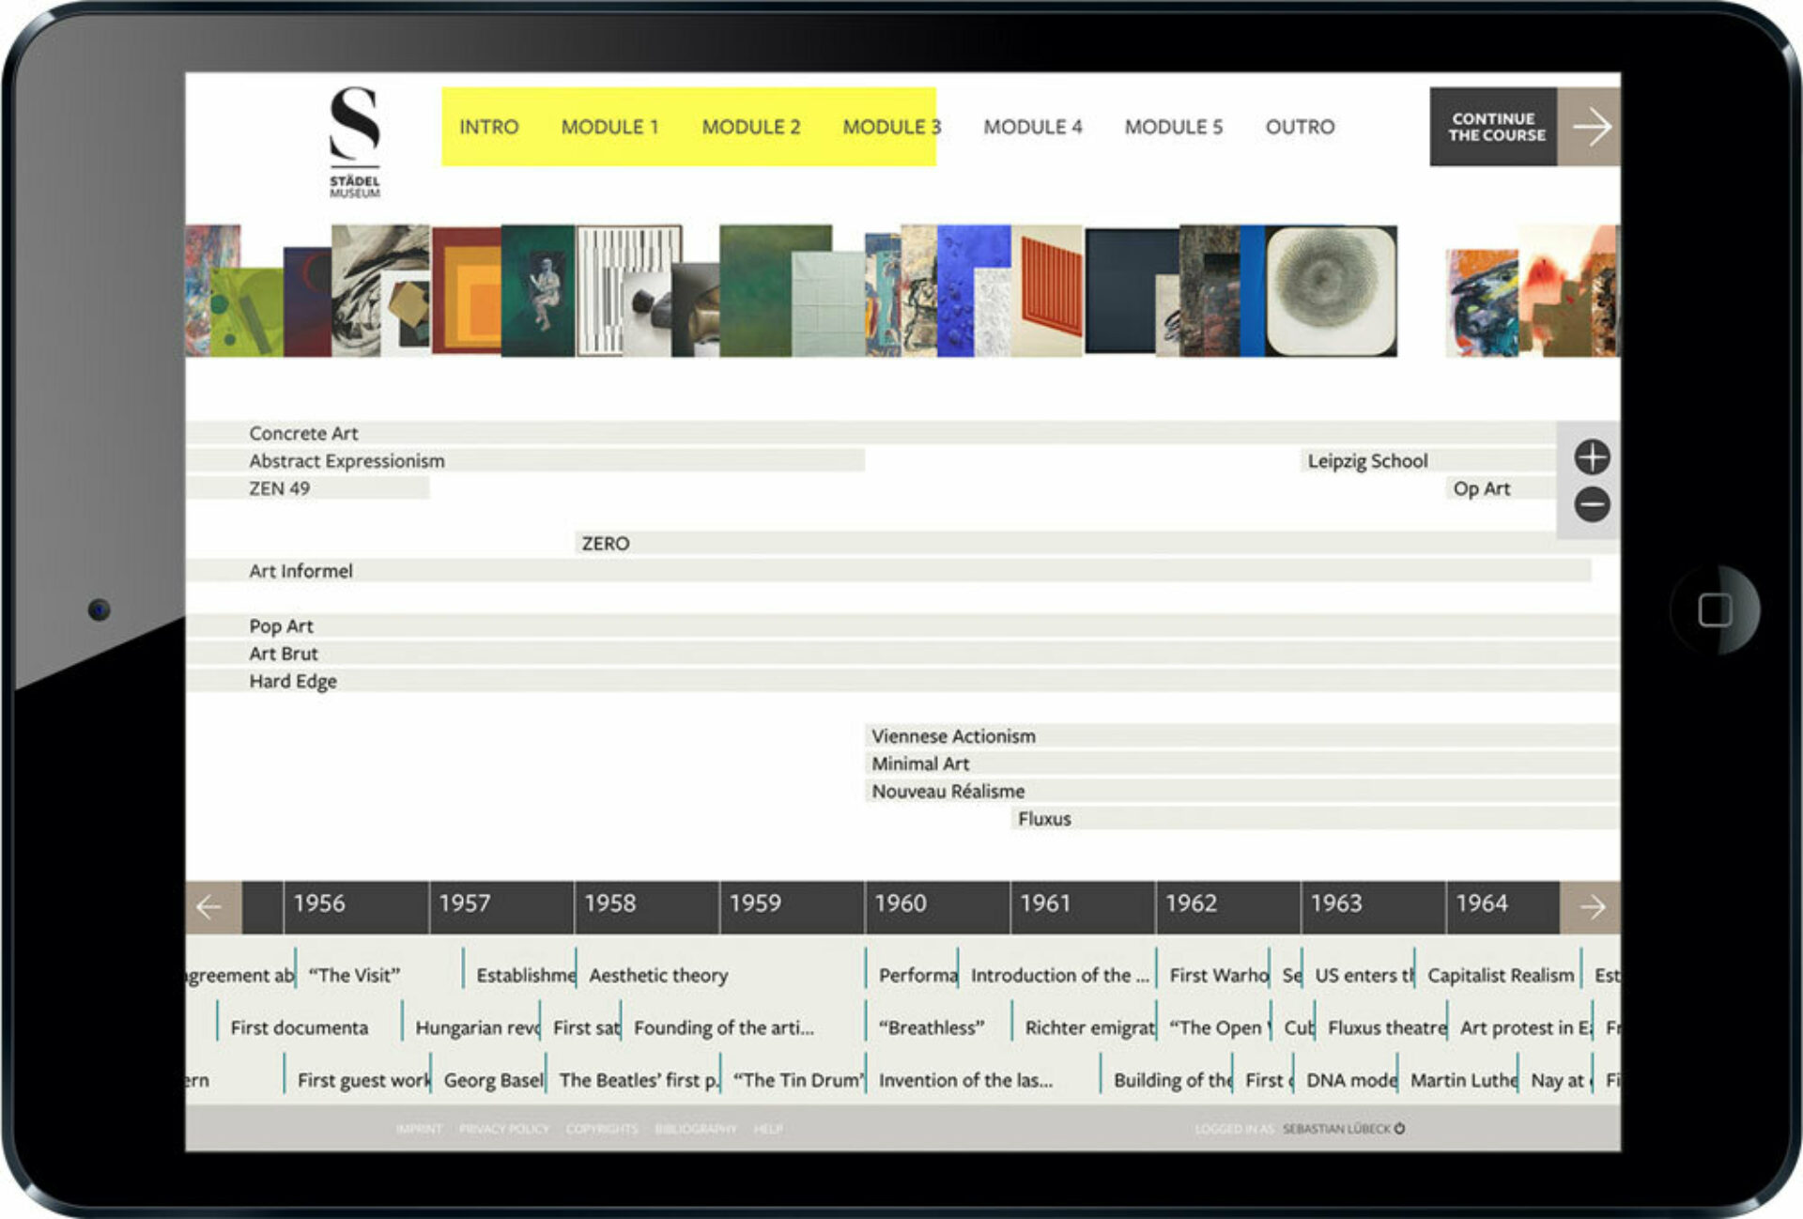Open Founding of the arti... event
Screen dimensions: 1803x1219
723,1027
